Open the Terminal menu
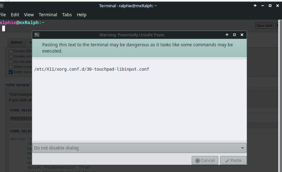 [x=48, y=15]
